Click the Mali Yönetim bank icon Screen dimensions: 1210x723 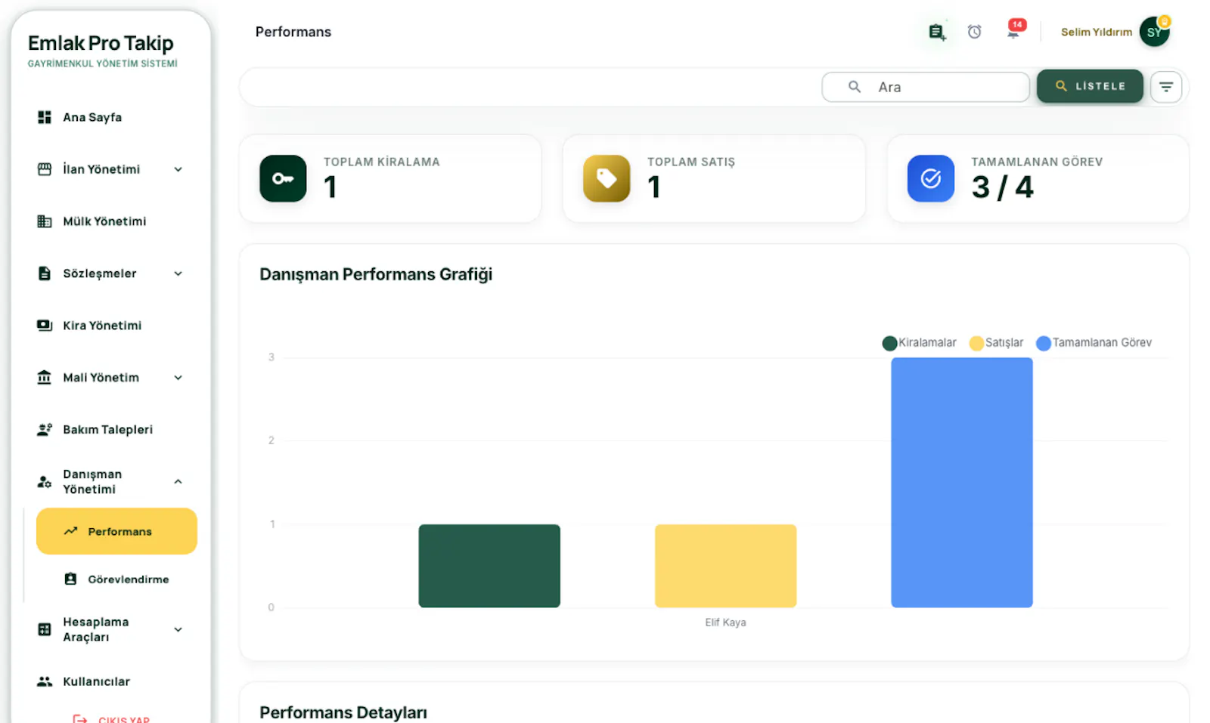[x=45, y=377]
